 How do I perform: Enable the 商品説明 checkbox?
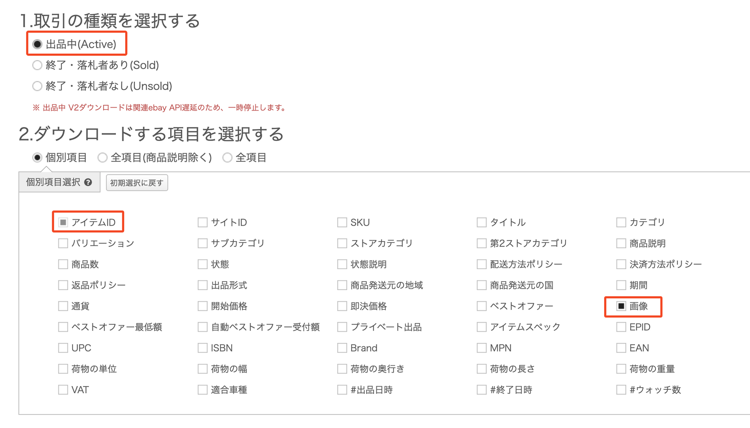pyautogui.click(x=621, y=244)
